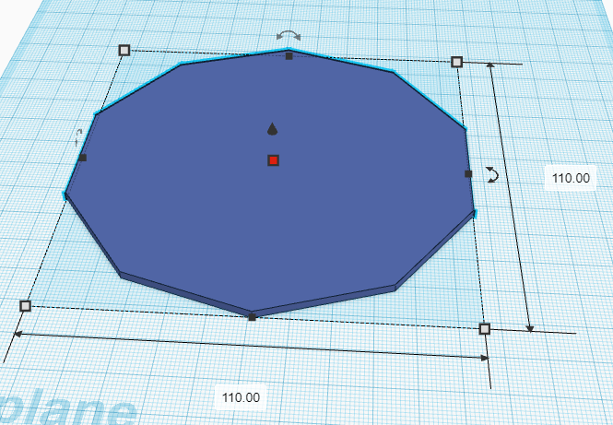Click the top rotation arrow handle
613x425 pixels.
click(x=289, y=36)
